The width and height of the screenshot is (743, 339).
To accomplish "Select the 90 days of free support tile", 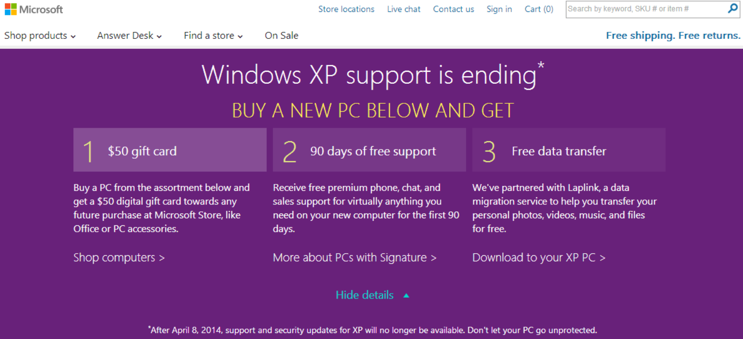I will click(370, 150).
